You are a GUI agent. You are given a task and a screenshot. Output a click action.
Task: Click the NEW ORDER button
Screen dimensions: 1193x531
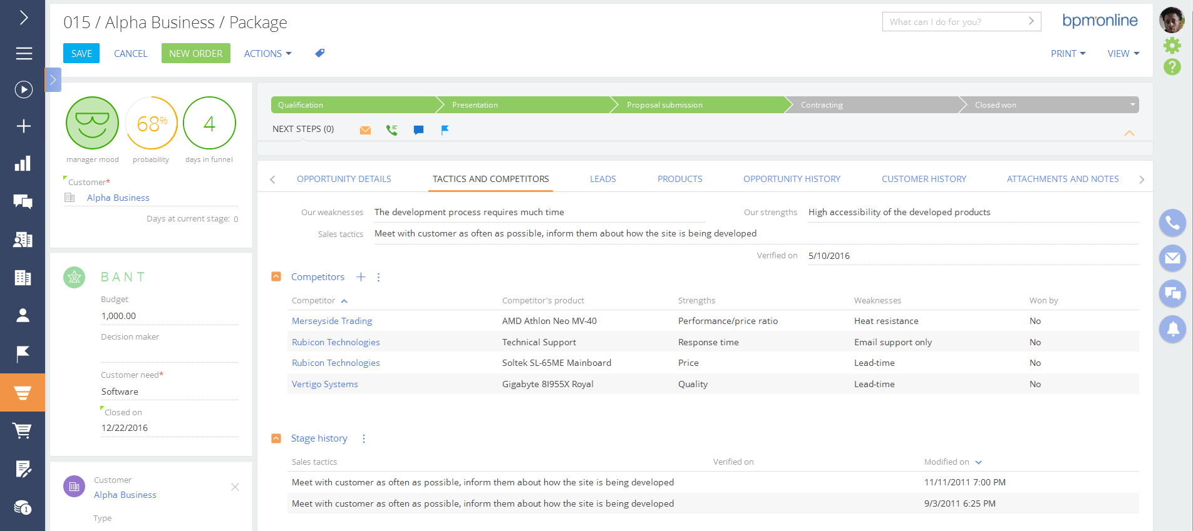point(196,53)
